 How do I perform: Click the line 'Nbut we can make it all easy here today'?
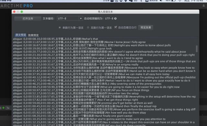91,74
